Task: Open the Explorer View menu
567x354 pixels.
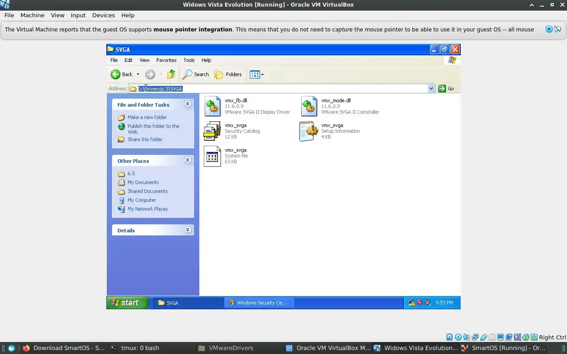Action: 144,60
